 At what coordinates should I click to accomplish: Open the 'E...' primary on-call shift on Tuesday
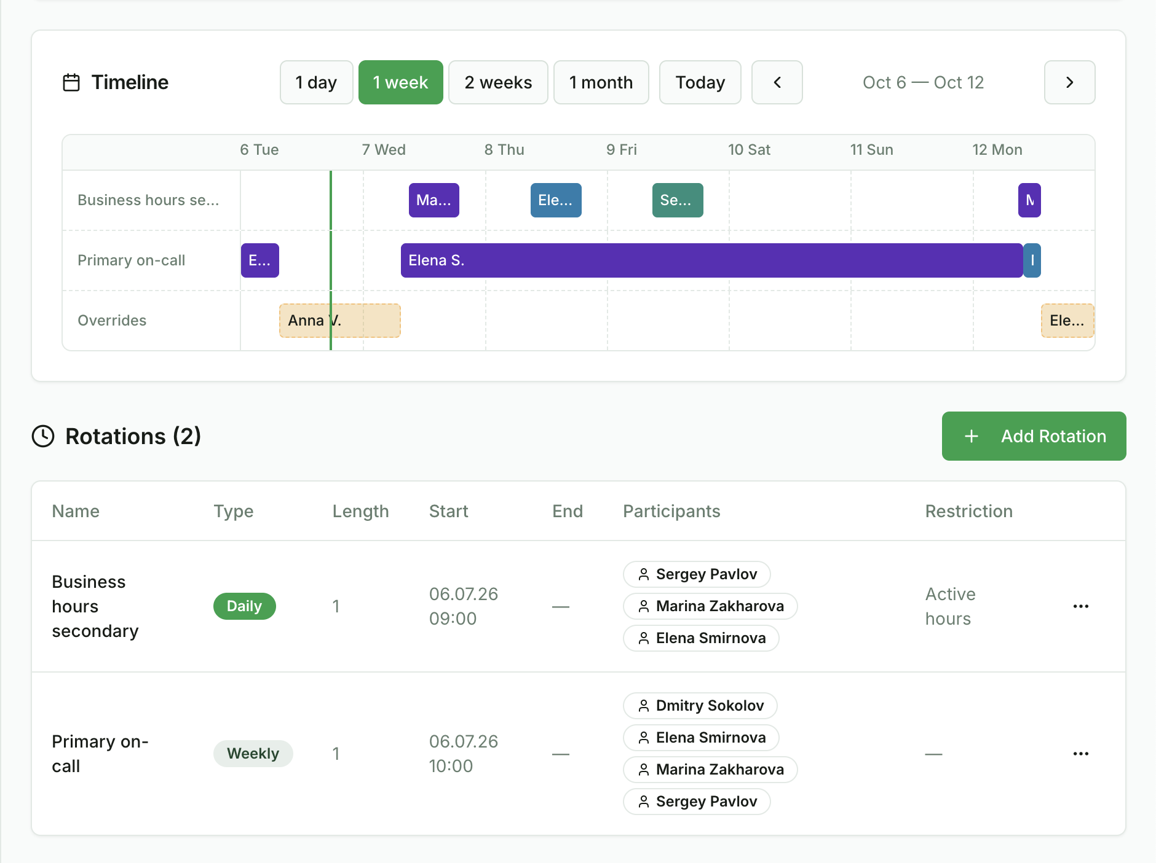[x=259, y=260]
